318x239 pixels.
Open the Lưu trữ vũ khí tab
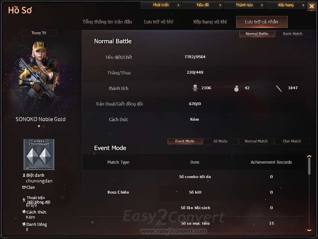click(x=158, y=22)
